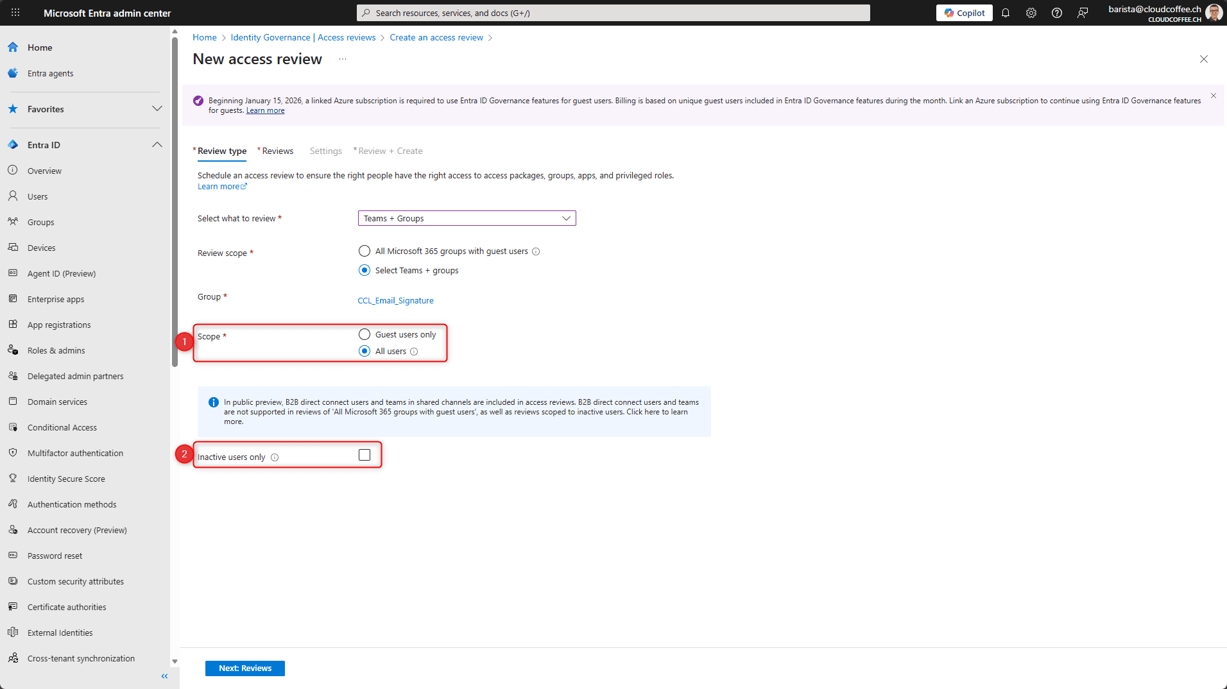Click the feedback icon in top bar
Viewport: 1227px width, 689px height.
1083,13
